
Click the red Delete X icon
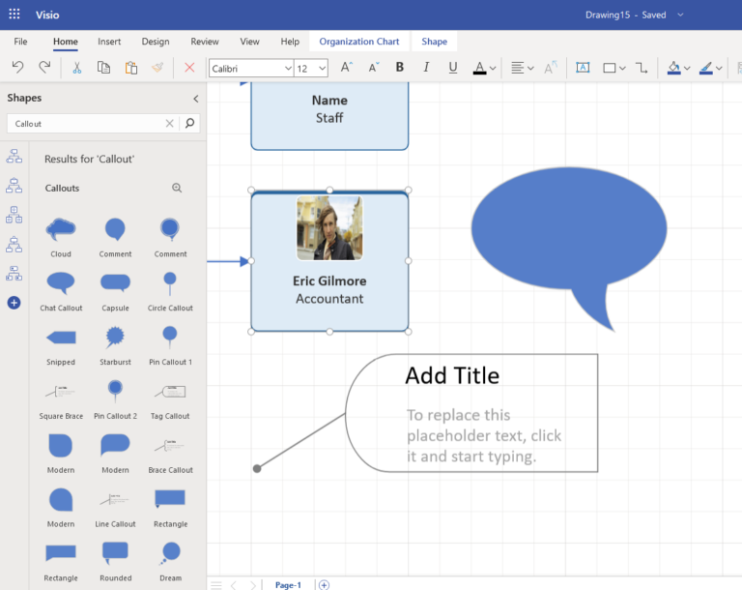click(189, 68)
